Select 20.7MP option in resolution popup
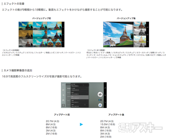The height and width of the screenshot is (139, 169). click(80, 85)
